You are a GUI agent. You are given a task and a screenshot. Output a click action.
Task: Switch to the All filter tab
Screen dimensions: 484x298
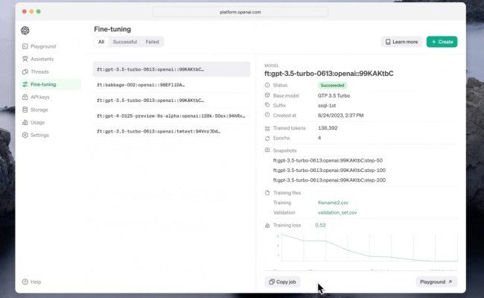tap(101, 42)
